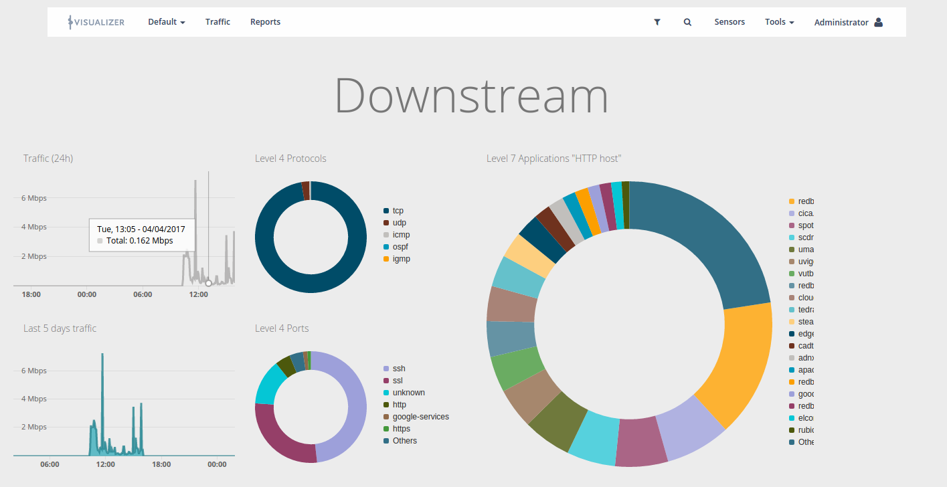Select the 'adnx' host legend entry
Image resolution: width=947 pixels, height=487 pixels.
[x=801, y=358]
